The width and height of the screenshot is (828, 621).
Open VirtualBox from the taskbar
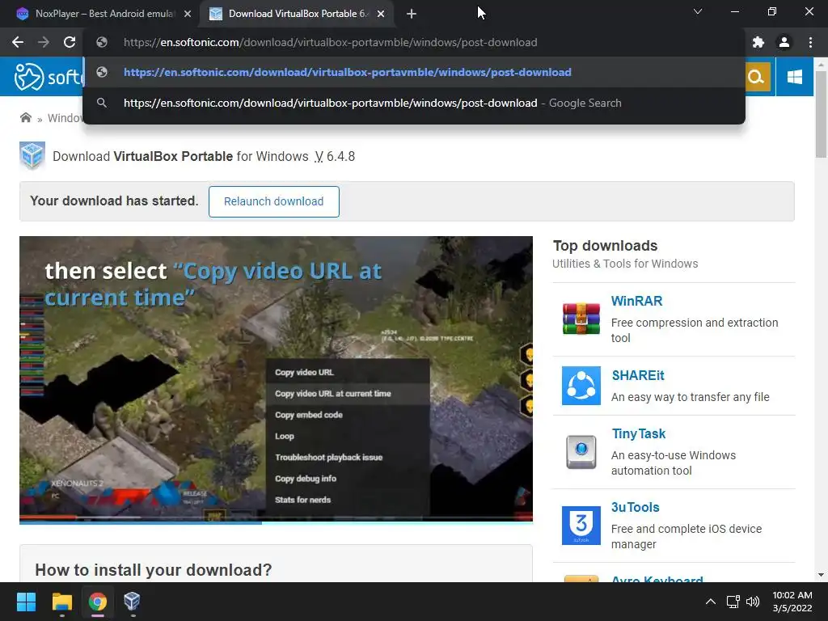[x=132, y=602]
